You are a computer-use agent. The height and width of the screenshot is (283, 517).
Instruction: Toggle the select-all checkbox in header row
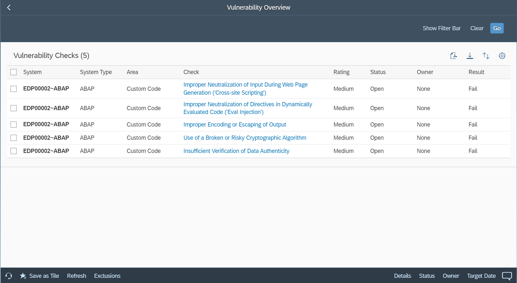tap(14, 72)
